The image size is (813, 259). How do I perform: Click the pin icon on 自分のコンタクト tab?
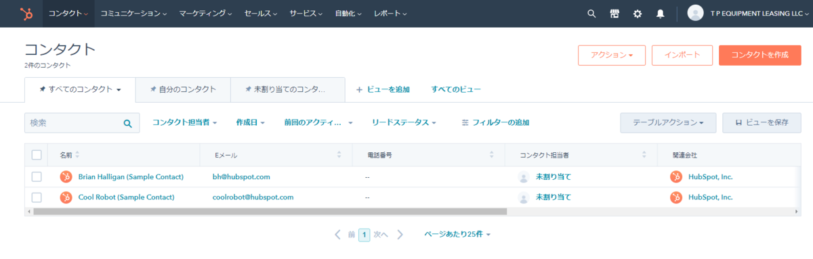tap(152, 89)
